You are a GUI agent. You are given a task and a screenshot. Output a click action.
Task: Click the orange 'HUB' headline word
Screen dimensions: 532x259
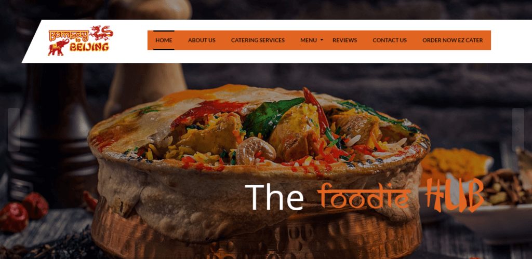(455, 195)
